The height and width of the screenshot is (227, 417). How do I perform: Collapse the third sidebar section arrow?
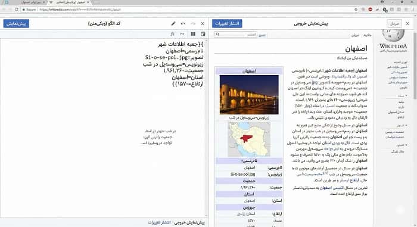point(406,145)
